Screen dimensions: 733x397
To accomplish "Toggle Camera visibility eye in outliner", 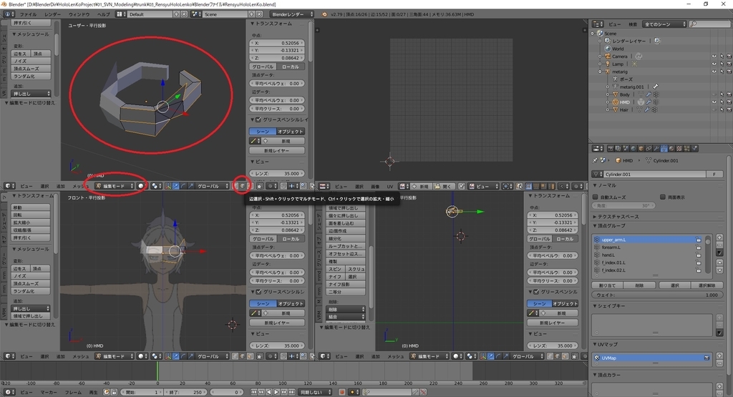I will point(714,56).
